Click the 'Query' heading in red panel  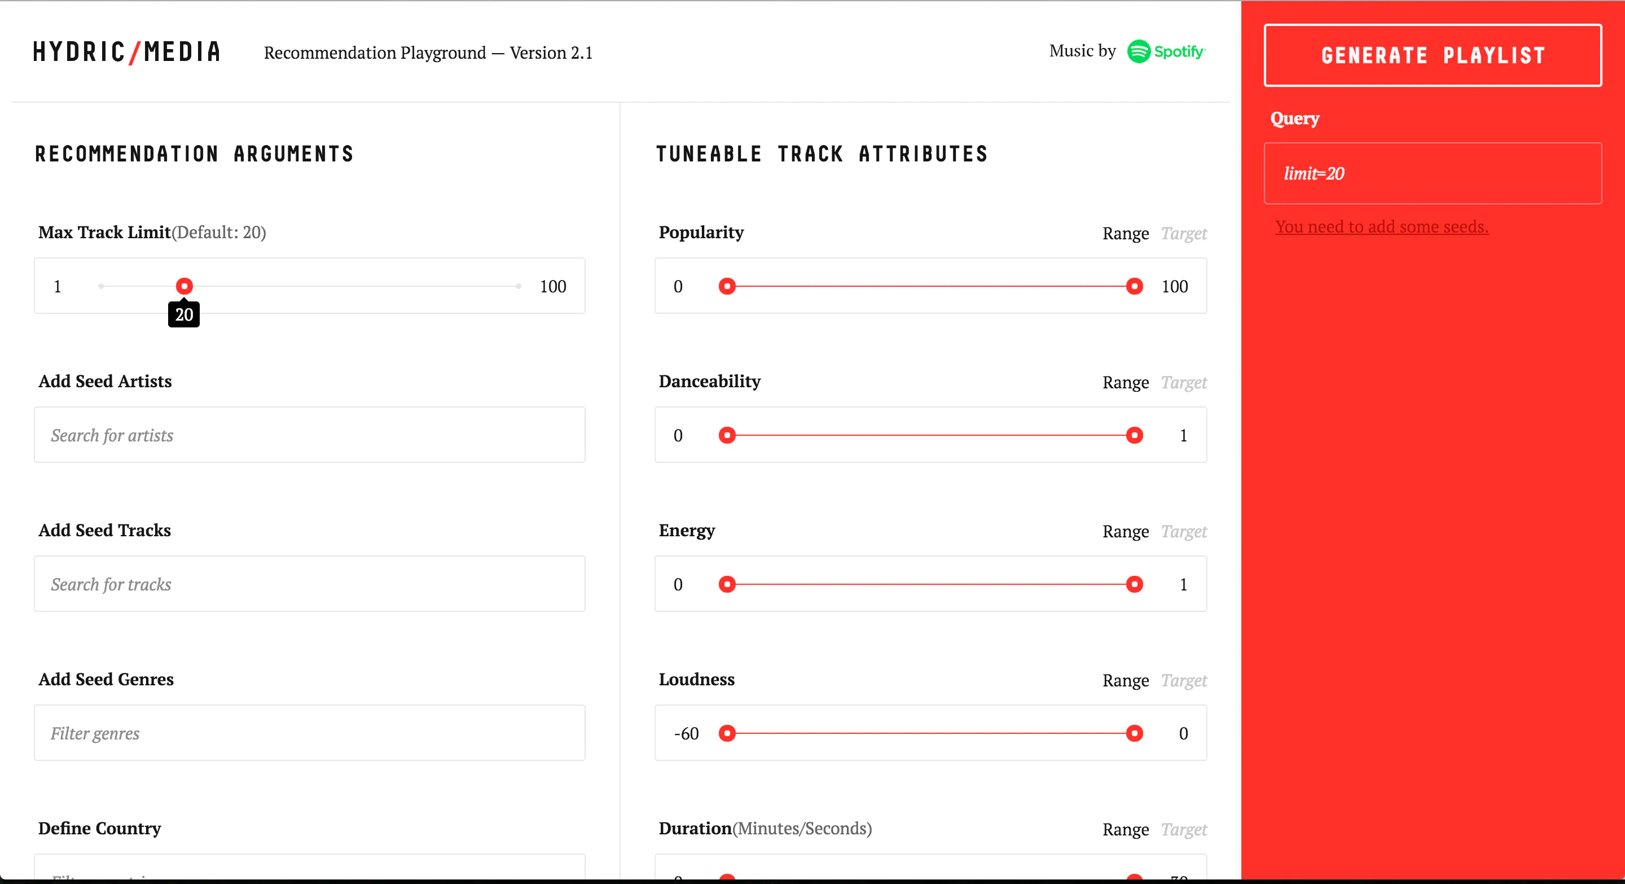pos(1294,119)
